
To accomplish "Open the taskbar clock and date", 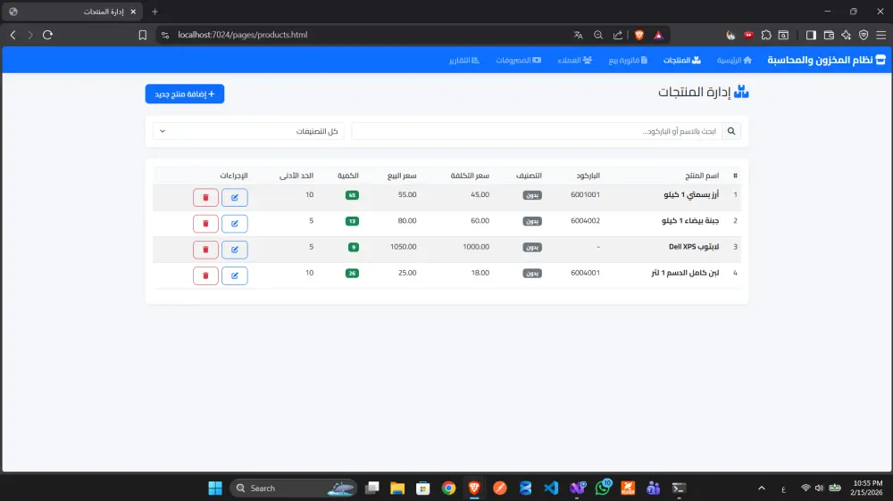I will tap(866, 488).
